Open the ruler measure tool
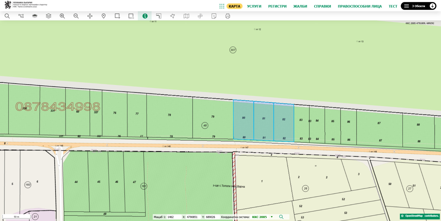This screenshot has height=221, width=441. pos(159,16)
